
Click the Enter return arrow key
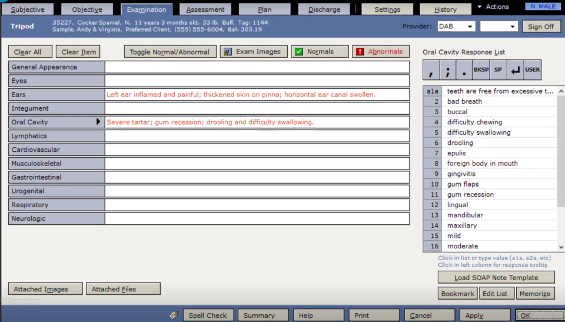(x=516, y=70)
